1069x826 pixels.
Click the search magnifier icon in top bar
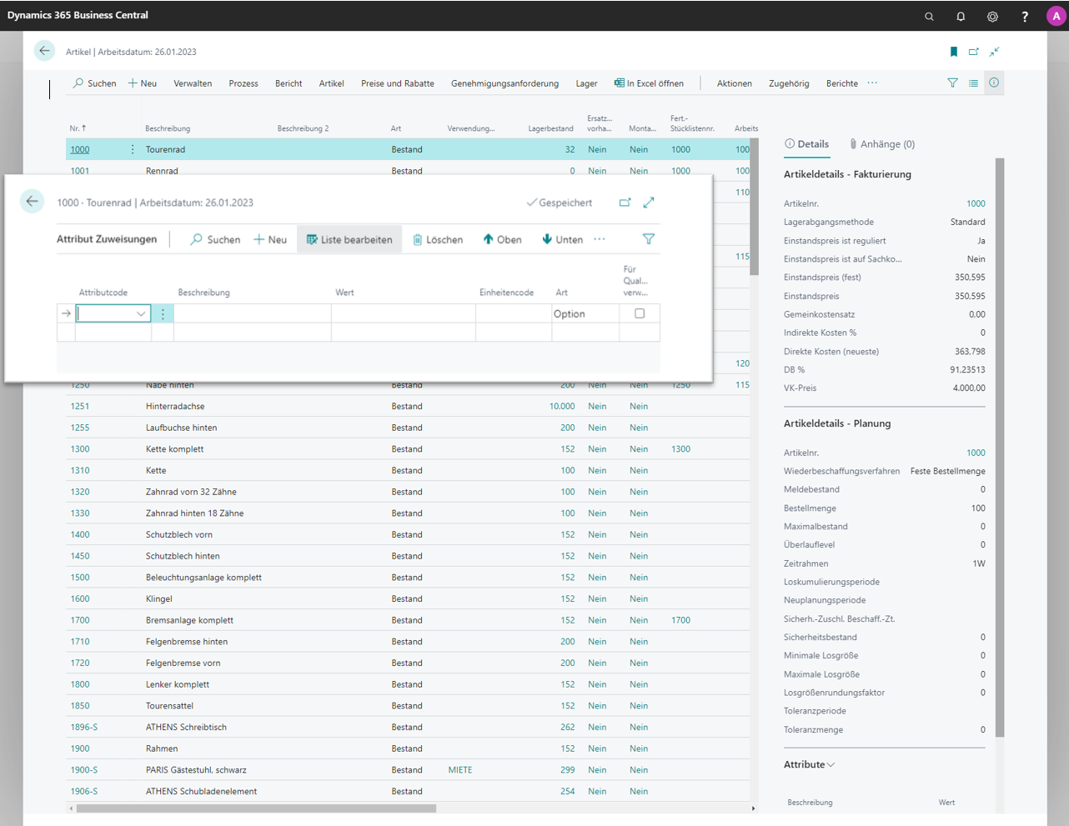click(x=929, y=16)
